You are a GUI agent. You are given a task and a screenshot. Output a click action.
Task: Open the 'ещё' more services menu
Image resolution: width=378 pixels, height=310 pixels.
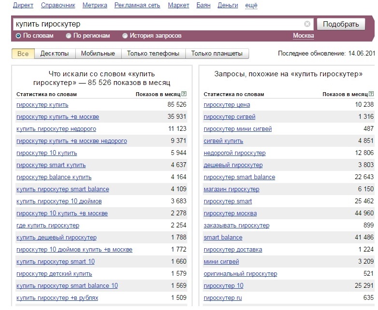[x=251, y=5]
